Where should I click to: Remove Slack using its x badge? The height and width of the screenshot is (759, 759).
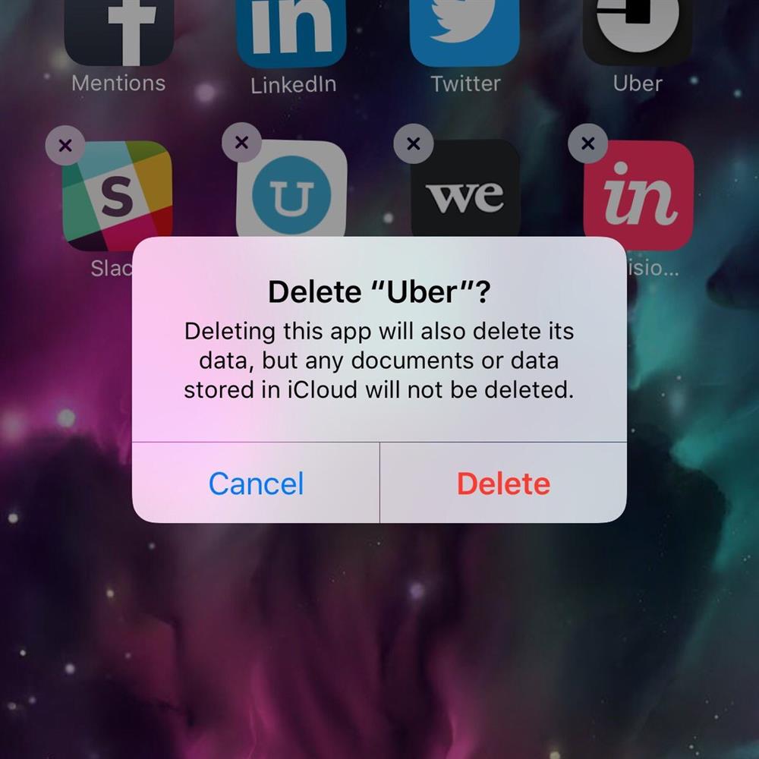pyautogui.click(x=65, y=145)
